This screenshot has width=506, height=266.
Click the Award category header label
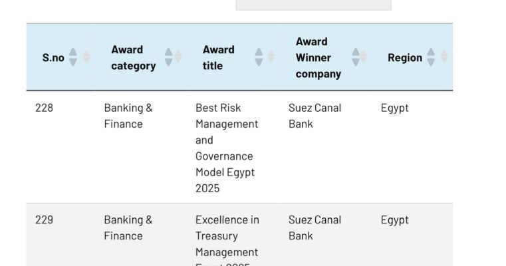click(133, 58)
